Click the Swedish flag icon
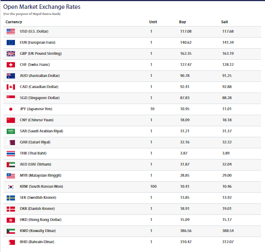 coord(11,198)
